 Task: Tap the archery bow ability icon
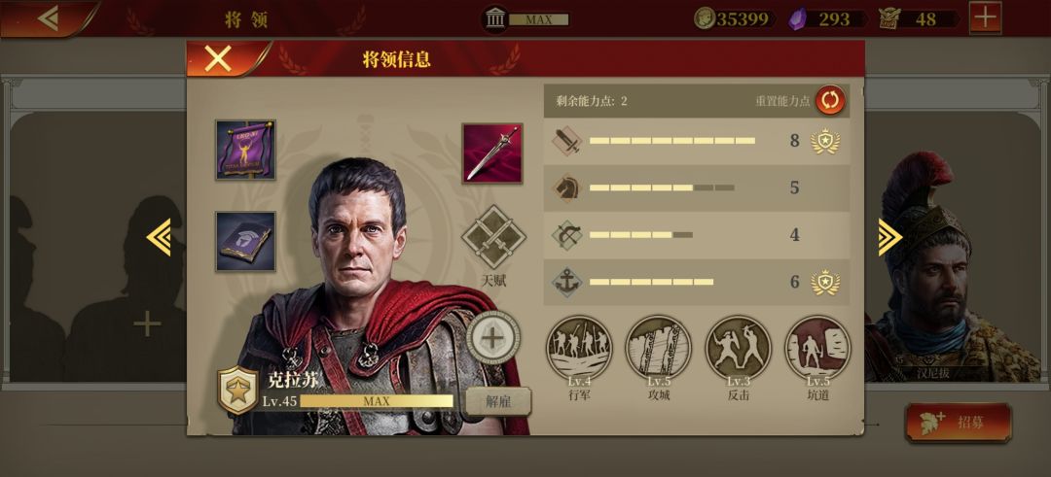pyautogui.click(x=567, y=235)
